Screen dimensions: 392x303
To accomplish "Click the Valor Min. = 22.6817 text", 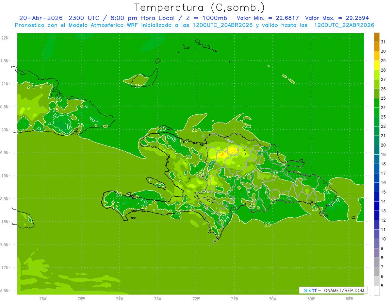I will tap(268, 18).
